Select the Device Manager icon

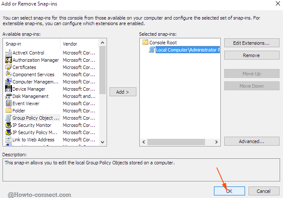click(8, 89)
